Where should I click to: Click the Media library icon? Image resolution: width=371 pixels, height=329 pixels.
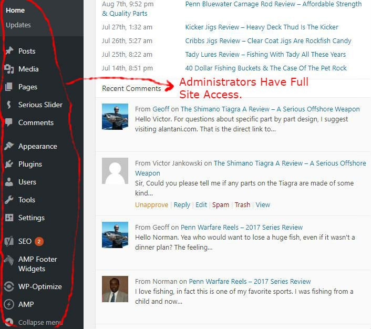9,69
